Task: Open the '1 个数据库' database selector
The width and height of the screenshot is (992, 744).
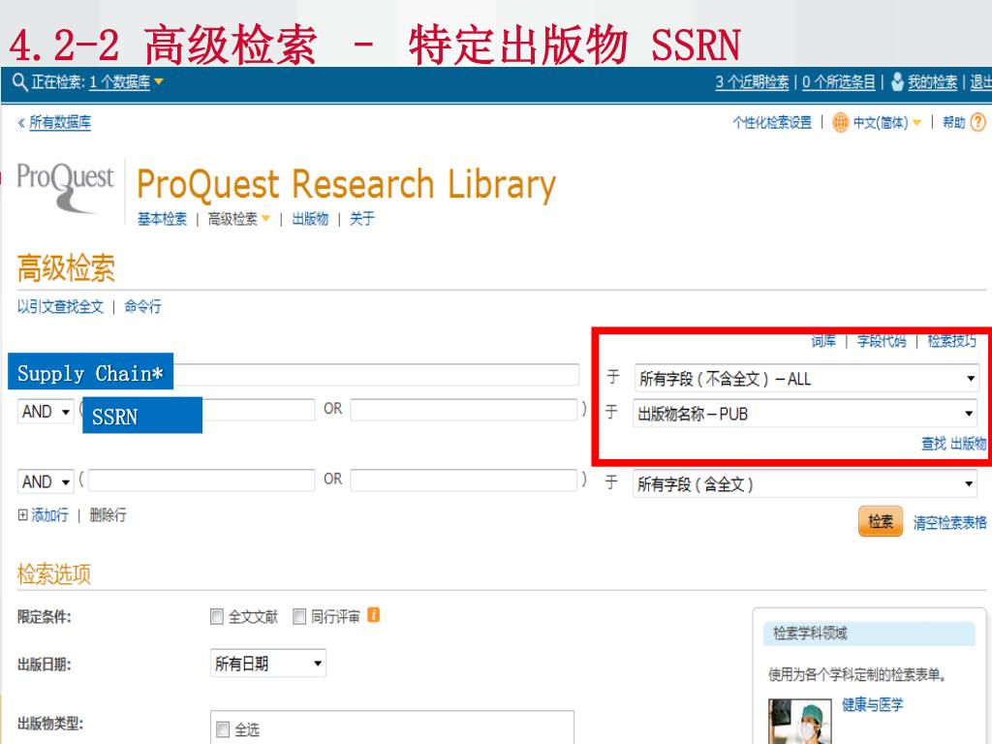Action: coord(126,82)
